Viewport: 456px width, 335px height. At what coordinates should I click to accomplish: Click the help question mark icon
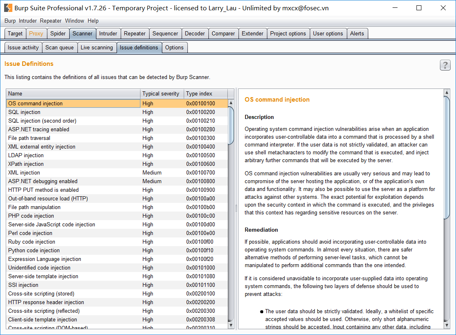point(445,65)
